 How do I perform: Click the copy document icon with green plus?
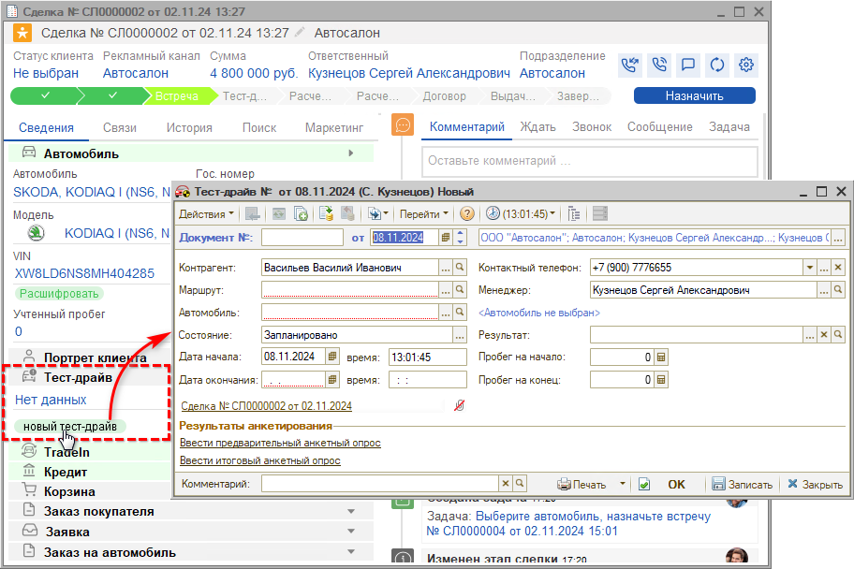coord(301,213)
